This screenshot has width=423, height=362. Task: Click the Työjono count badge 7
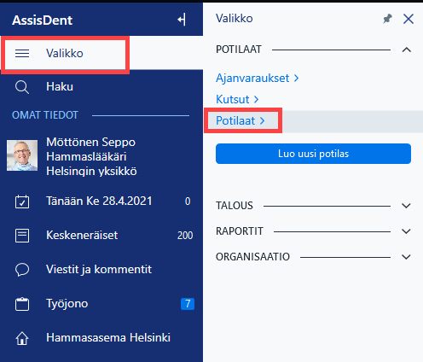tap(188, 304)
